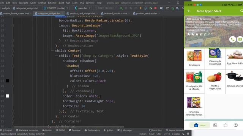Click the coverage run icon in toolbar
The height and width of the screenshot is (136, 243).
(x=131, y=8)
